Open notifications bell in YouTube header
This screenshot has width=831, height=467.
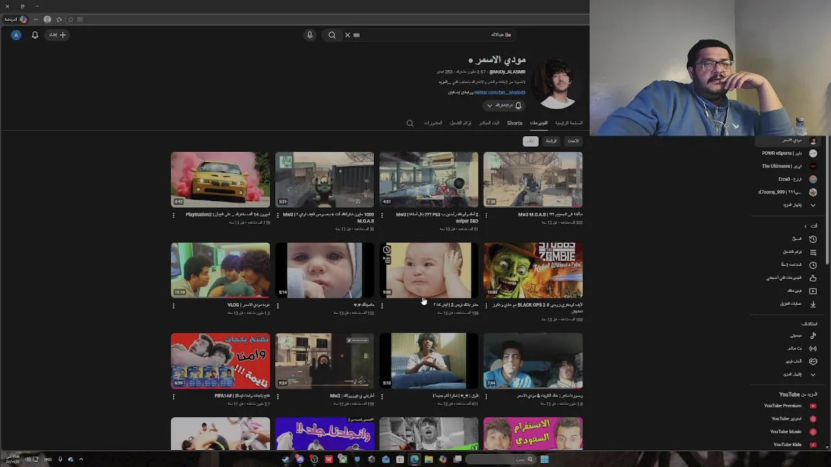(35, 35)
